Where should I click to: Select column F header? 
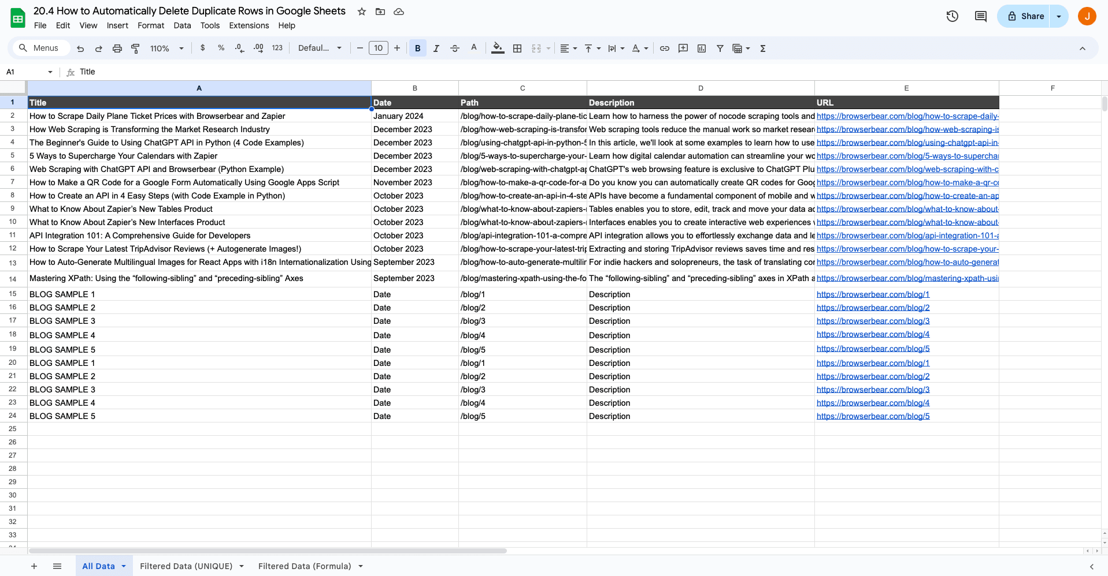pos(1052,88)
